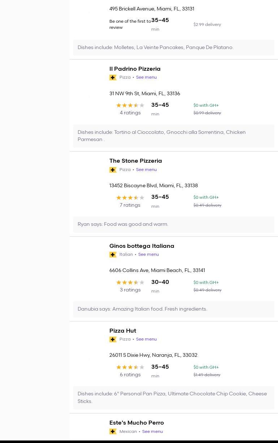The image size is (278, 443).
Task: Click GH+ badge icon under The Stone Pizzeria
Action: (113, 170)
